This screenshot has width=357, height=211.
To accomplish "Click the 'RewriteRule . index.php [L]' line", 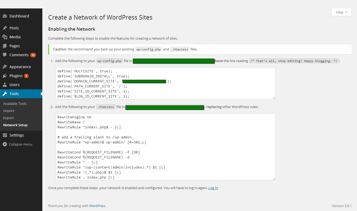I will 86,177.
